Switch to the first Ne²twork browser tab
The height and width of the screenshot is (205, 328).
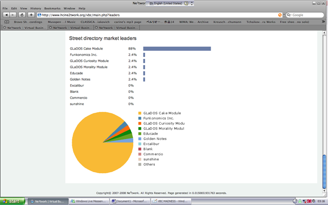click(x=25, y=28)
